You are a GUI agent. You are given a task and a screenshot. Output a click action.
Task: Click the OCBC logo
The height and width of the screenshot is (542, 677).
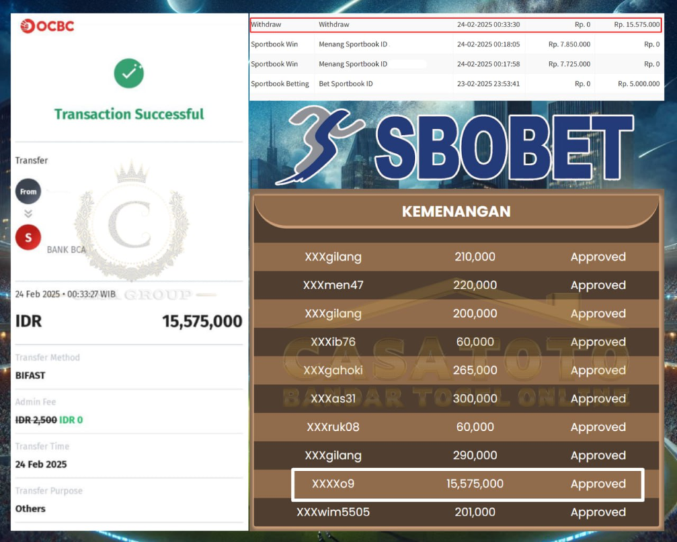click(47, 26)
